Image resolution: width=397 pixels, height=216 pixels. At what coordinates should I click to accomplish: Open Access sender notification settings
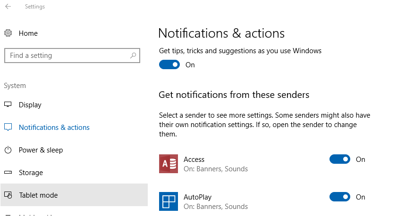click(x=194, y=160)
